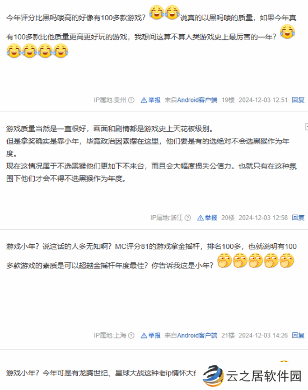Click the floor 20 timestamp 2024-12-03 12:58
Screen dimensions: 308x390
pos(263,218)
